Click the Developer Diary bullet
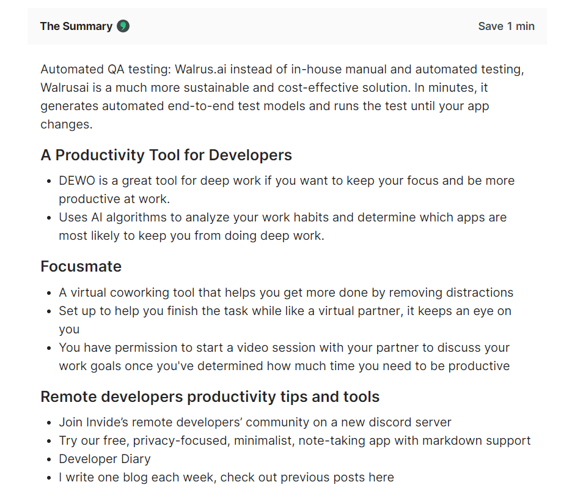 (105, 459)
